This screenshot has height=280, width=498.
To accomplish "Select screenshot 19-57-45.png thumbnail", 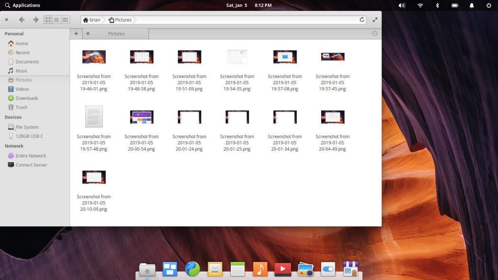I will [332, 56].
